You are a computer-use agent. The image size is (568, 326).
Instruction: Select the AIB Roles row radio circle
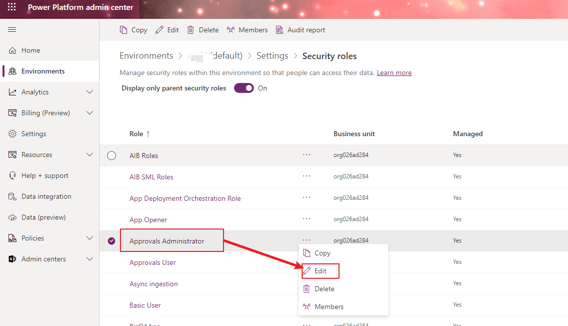(112, 156)
